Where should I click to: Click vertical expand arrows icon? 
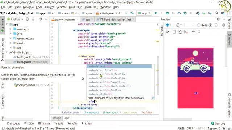coord(199,32)
